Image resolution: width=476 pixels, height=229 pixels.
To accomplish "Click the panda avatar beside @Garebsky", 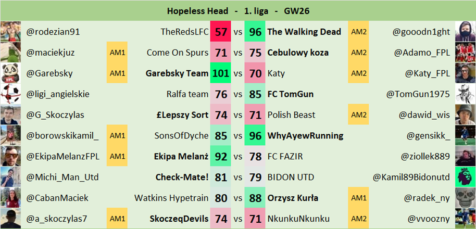I will [10, 73].
